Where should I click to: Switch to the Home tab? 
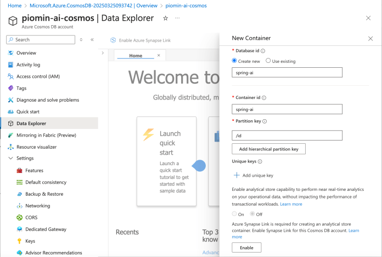pos(135,56)
